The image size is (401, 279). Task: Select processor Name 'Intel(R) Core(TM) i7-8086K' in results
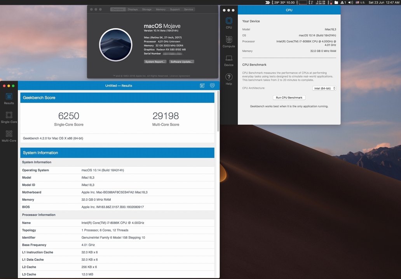click(x=113, y=223)
